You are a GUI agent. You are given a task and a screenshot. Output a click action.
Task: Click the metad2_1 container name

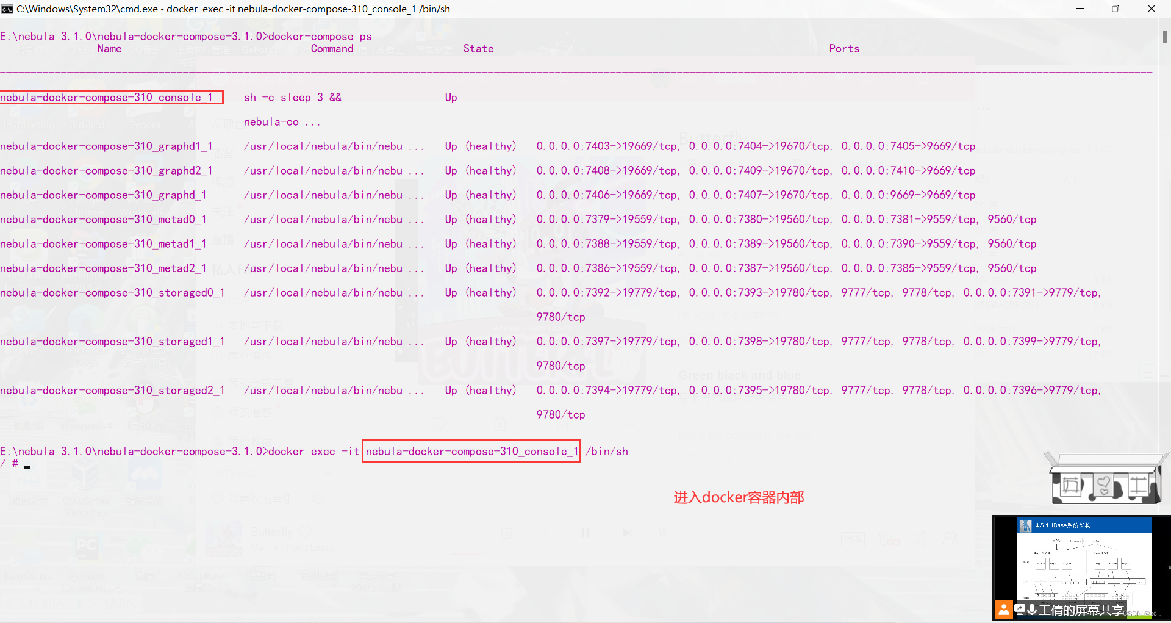pos(103,268)
